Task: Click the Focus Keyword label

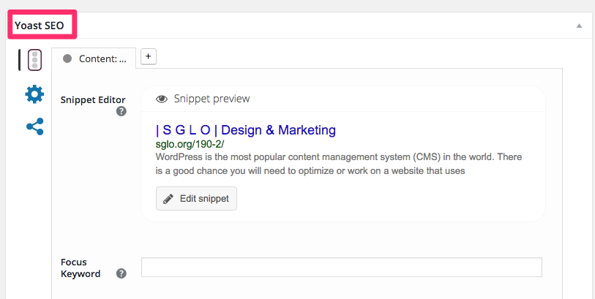Action: coord(81,268)
